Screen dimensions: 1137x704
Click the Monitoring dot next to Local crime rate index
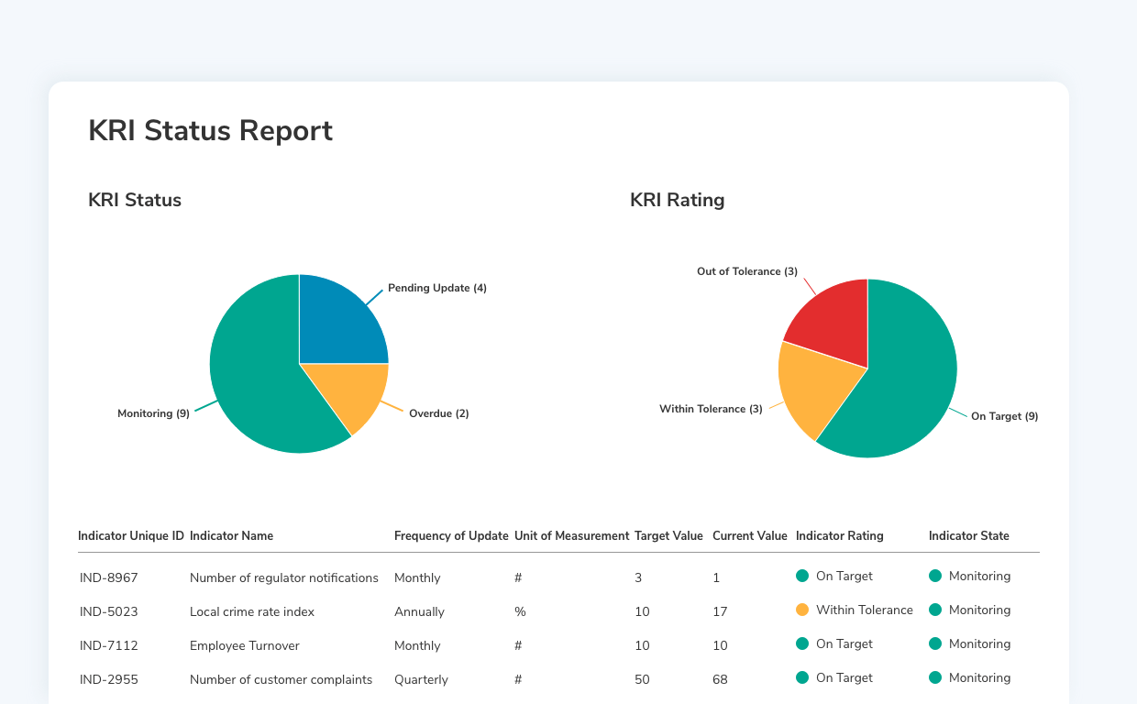point(936,610)
